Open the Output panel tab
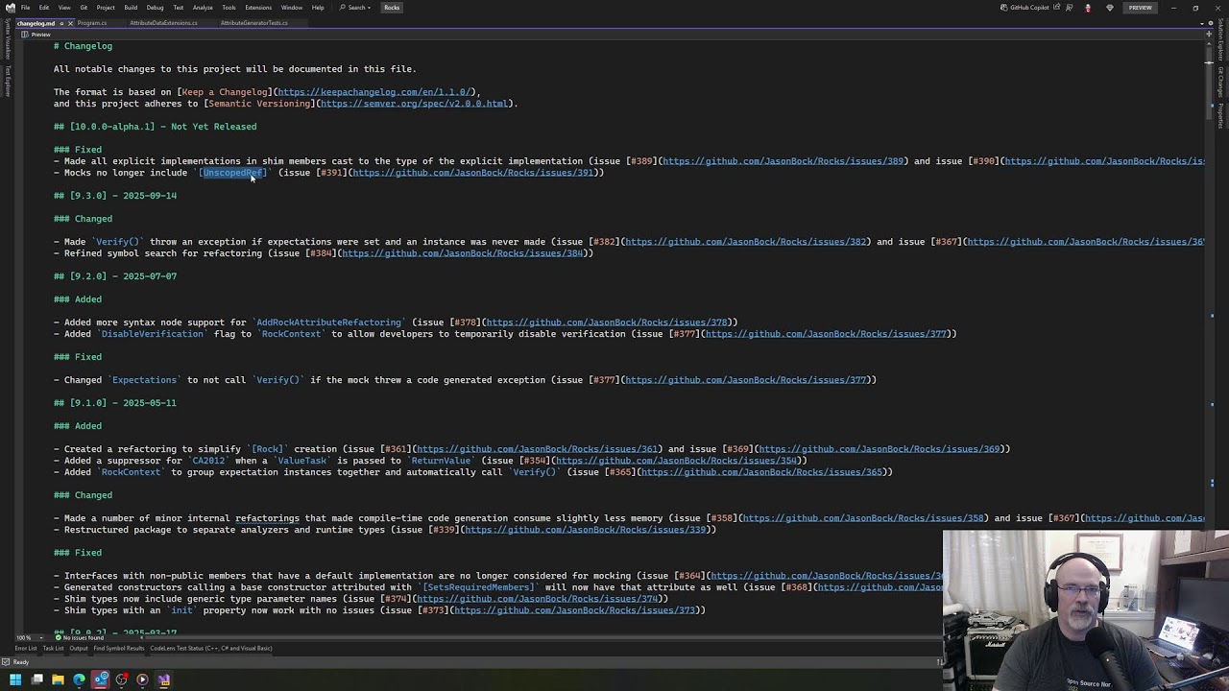This screenshot has width=1229, height=691. point(79,648)
